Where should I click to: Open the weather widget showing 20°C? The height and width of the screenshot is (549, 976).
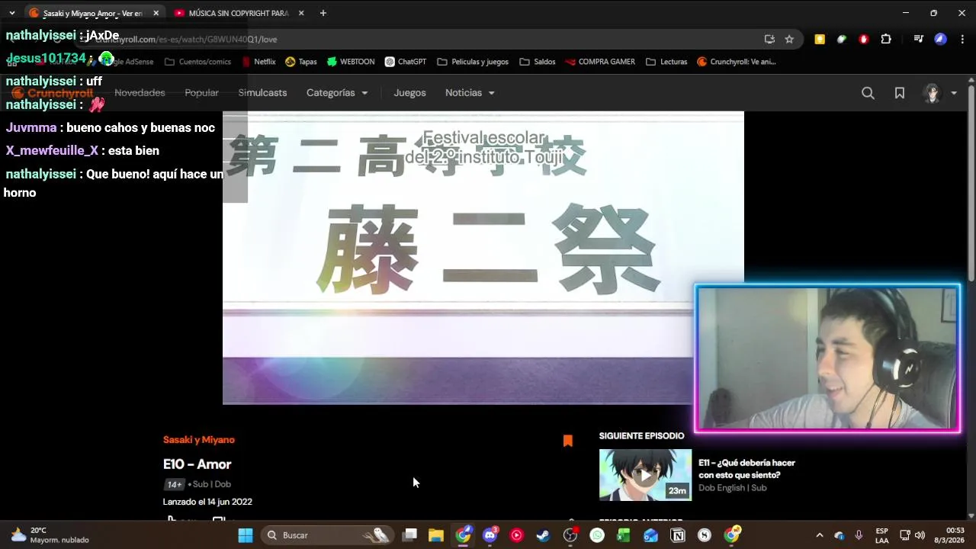[x=50, y=535]
